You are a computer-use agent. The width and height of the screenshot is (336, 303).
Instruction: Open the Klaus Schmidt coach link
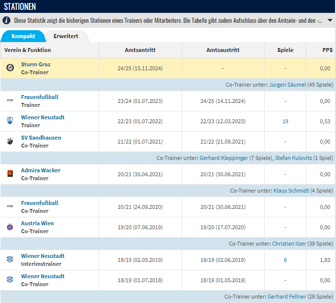point(291,191)
